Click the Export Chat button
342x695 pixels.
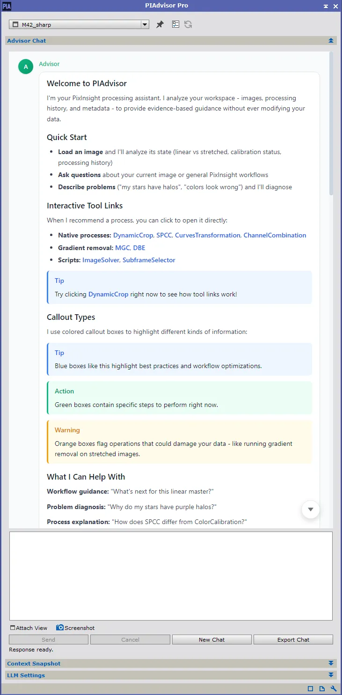pyautogui.click(x=293, y=640)
